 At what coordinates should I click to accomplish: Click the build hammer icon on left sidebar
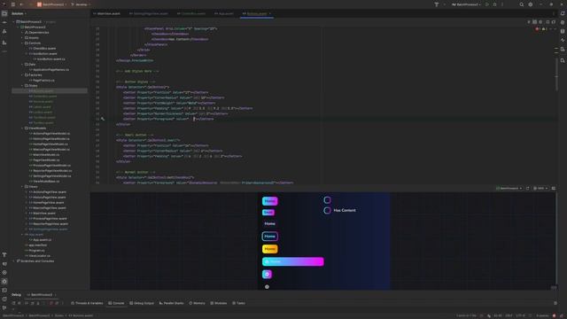(x=4, y=255)
